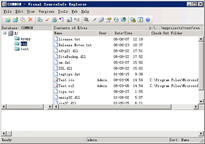This screenshot has height=144, width=205.
Task: Collapse the $/ root project node
Action: pos(5,33)
